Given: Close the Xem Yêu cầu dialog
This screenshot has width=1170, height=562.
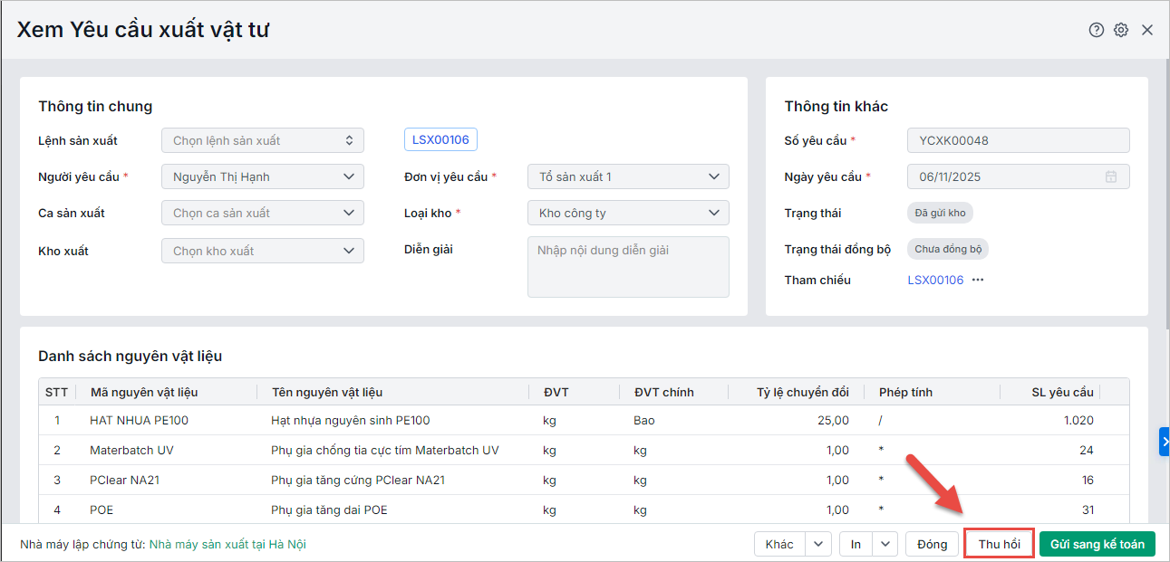Looking at the screenshot, I should (x=1147, y=30).
